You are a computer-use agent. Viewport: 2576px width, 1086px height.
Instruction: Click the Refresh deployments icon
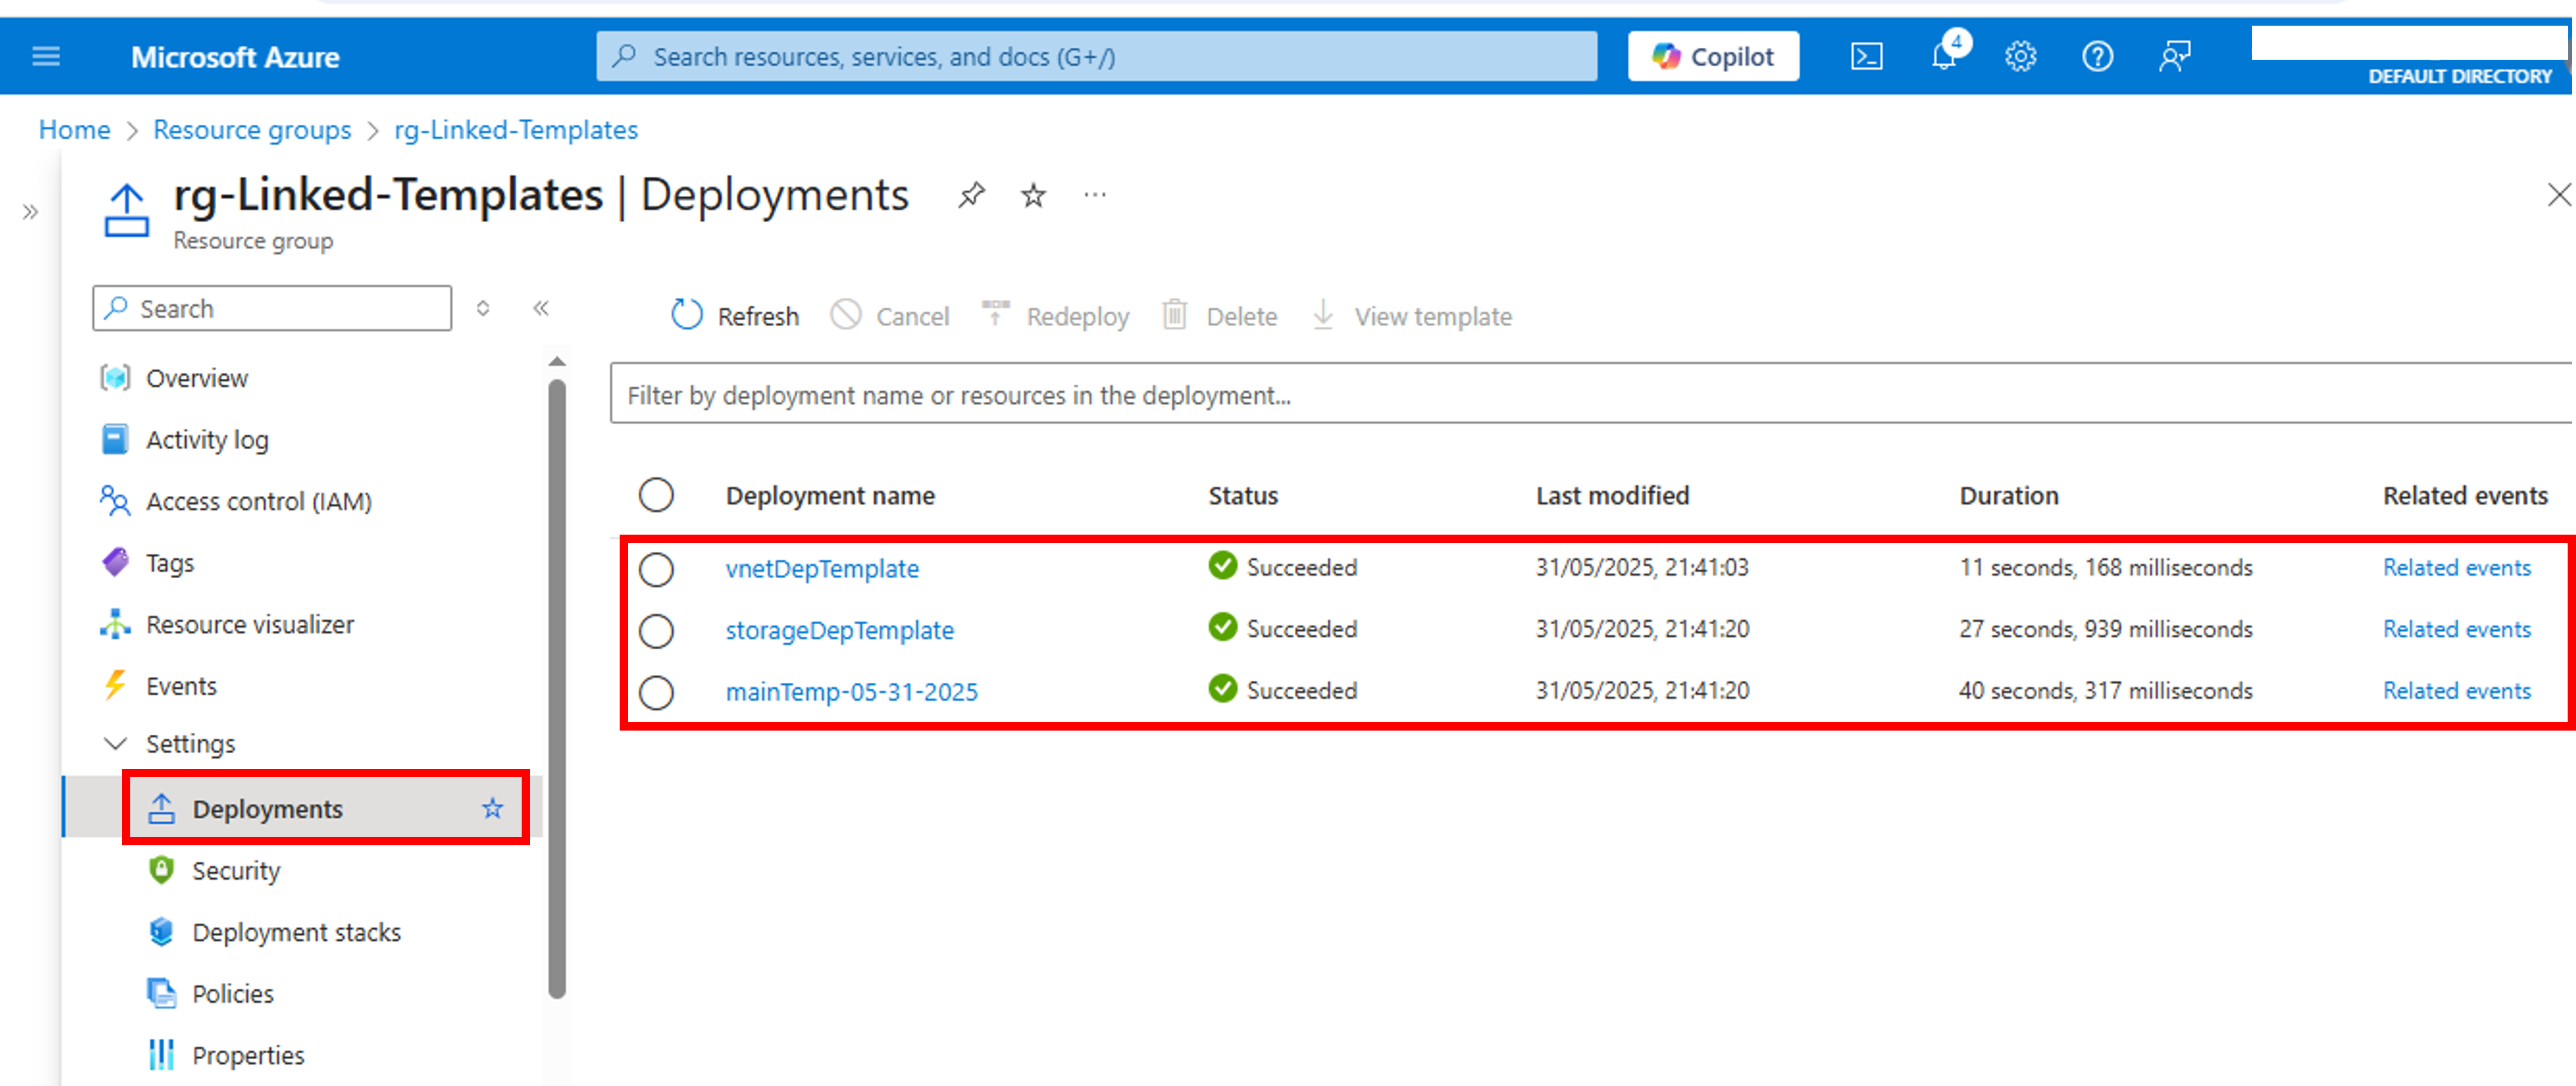[x=687, y=314]
